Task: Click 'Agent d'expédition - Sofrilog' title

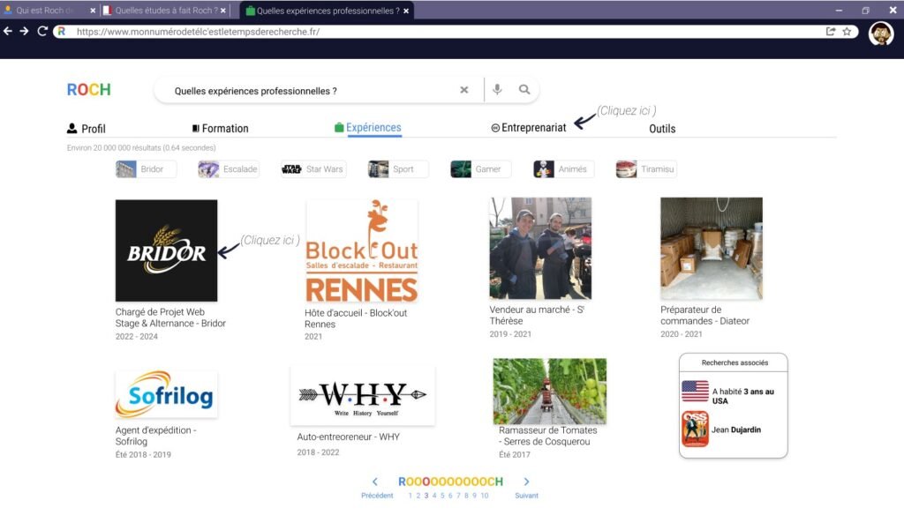Action: tap(155, 436)
